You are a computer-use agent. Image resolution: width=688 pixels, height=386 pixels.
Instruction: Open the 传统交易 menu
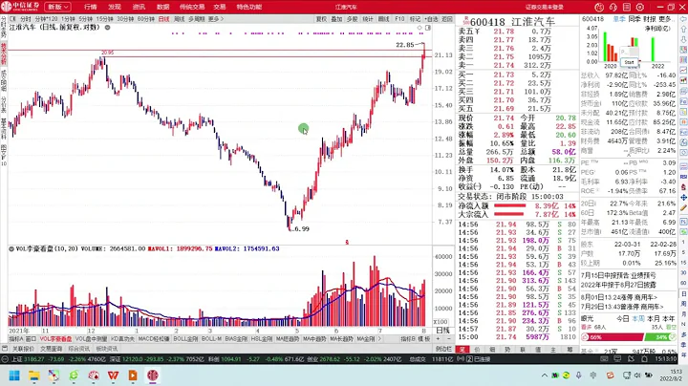click(x=192, y=7)
